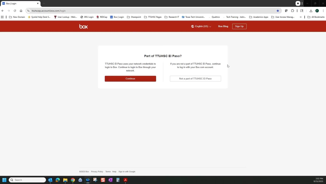Open Google Chrome from the taskbar
326x184 pixels.
point(73,180)
